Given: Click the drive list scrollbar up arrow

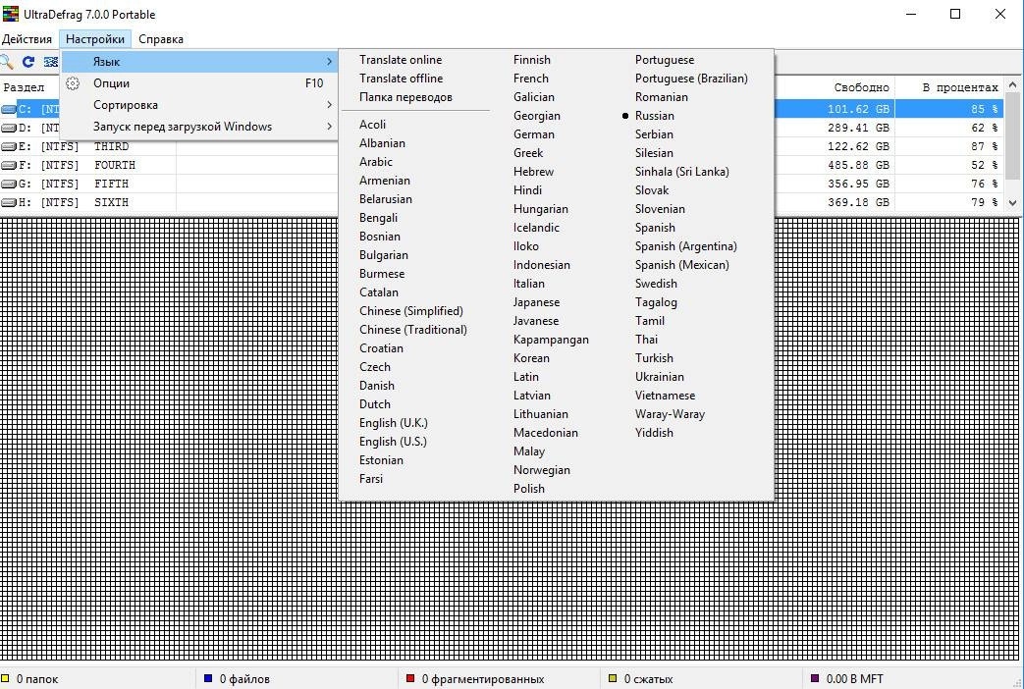Looking at the screenshot, I should 1013,85.
